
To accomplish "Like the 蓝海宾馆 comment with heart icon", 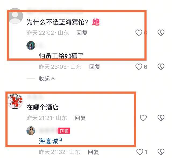I will pos(139,33).
